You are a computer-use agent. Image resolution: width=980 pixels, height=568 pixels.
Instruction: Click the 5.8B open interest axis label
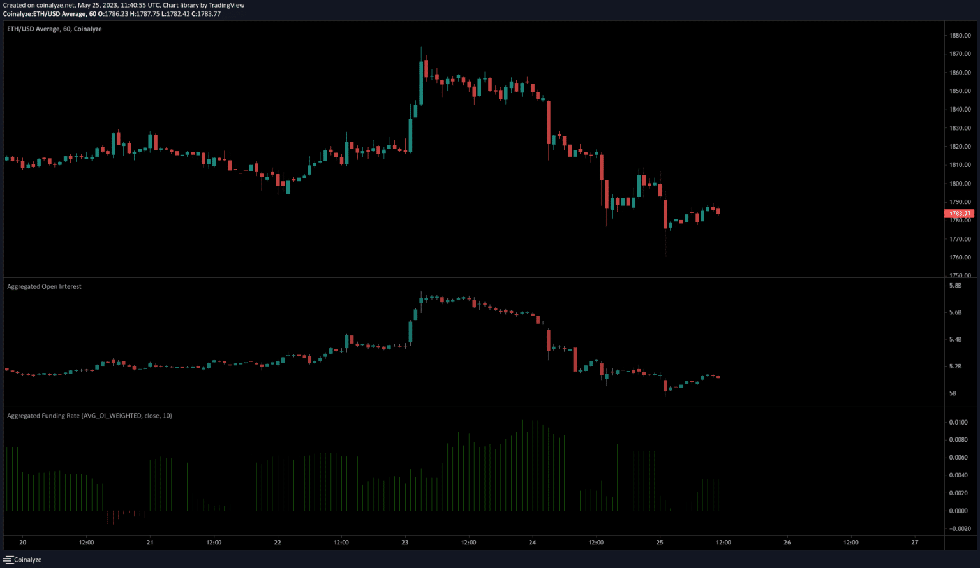955,286
